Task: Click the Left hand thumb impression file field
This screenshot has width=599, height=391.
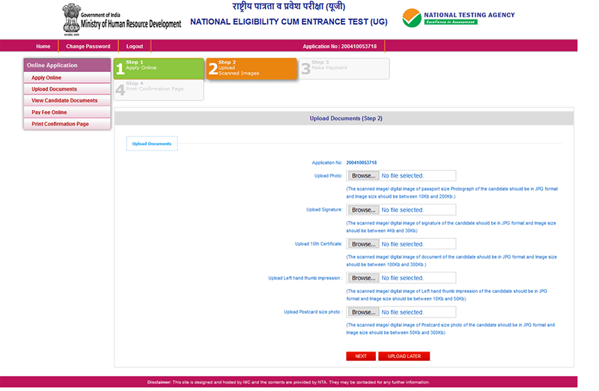Action: click(x=401, y=278)
